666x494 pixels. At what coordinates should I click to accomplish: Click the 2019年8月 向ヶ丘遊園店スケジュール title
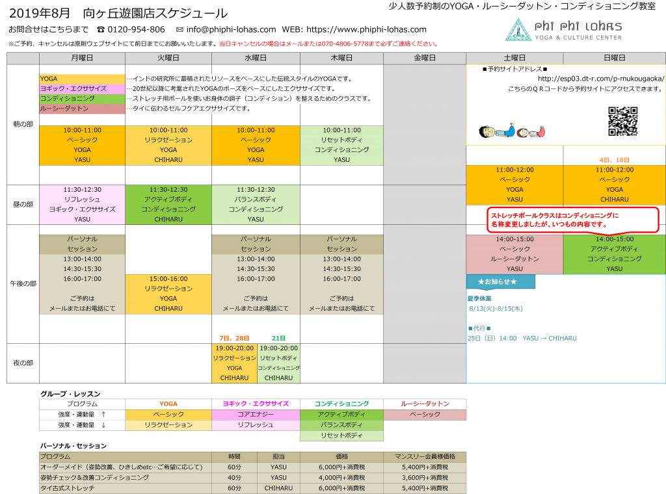coord(118,13)
